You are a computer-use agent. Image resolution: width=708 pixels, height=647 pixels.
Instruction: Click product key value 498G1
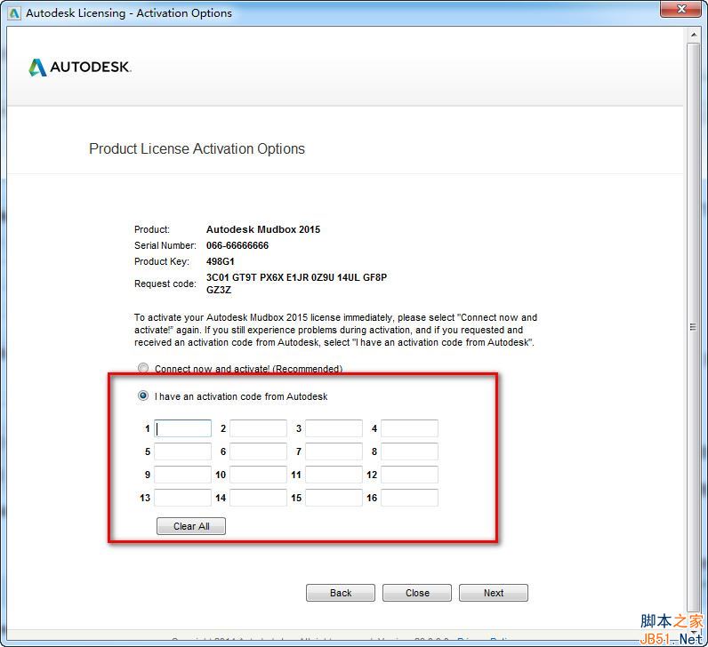click(x=221, y=261)
